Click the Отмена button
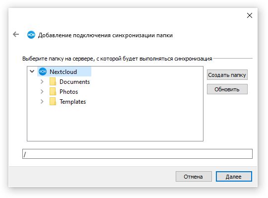The image size is (268, 198). click(x=194, y=177)
